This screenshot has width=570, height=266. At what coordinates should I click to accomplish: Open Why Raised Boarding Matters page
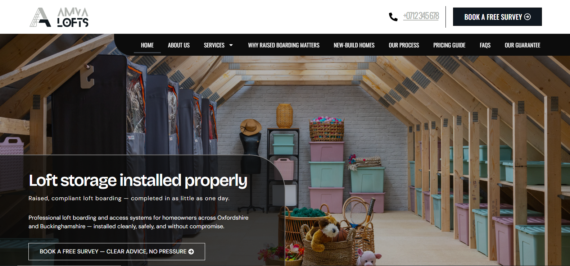pos(284,45)
